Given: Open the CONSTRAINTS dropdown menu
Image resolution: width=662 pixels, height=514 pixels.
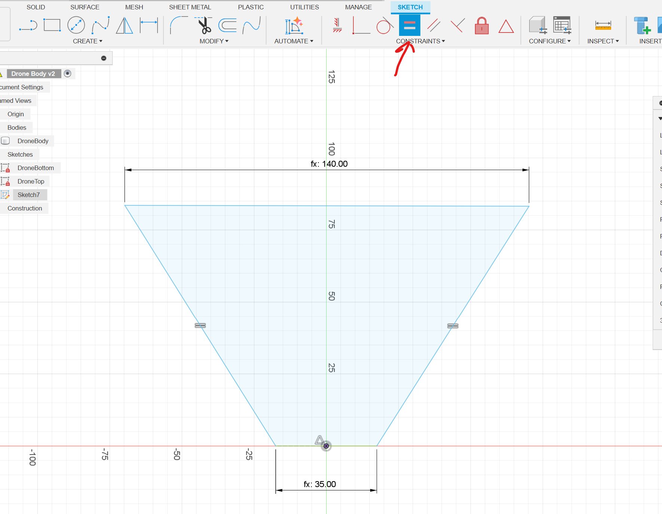Looking at the screenshot, I should pos(420,41).
